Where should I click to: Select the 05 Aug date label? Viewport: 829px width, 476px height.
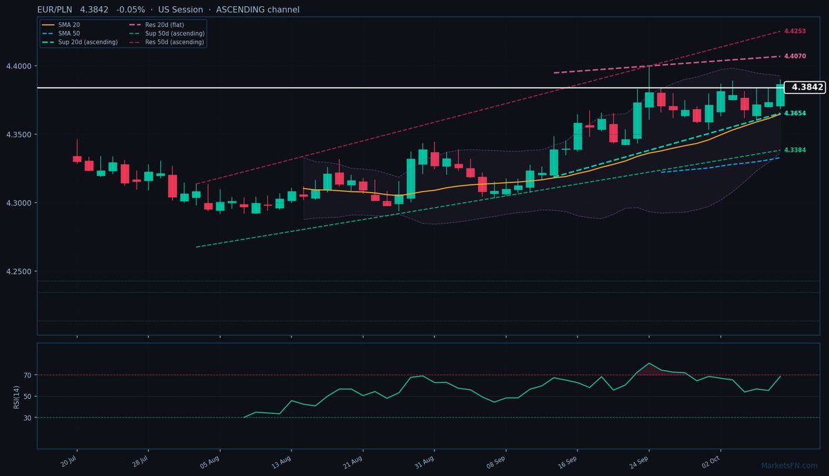211,462
